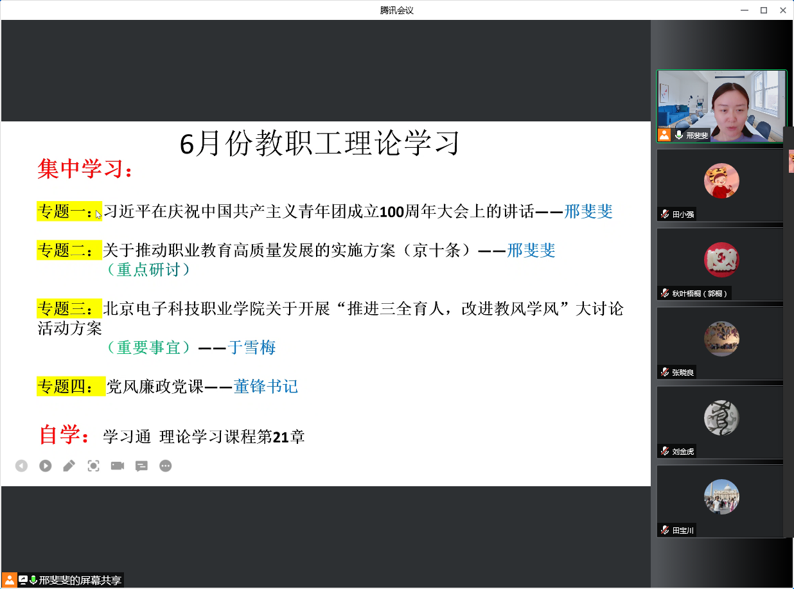This screenshot has width=794, height=589.
Task: Click the previous slide arrow icon
Action: coord(21,466)
